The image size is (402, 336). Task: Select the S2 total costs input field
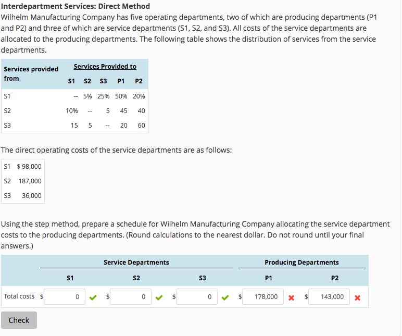[x=131, y=297]
